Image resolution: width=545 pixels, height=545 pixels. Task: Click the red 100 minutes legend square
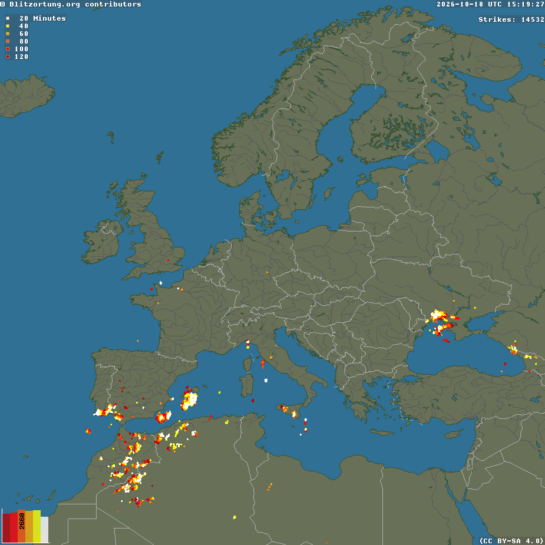(x=8, y=49)
